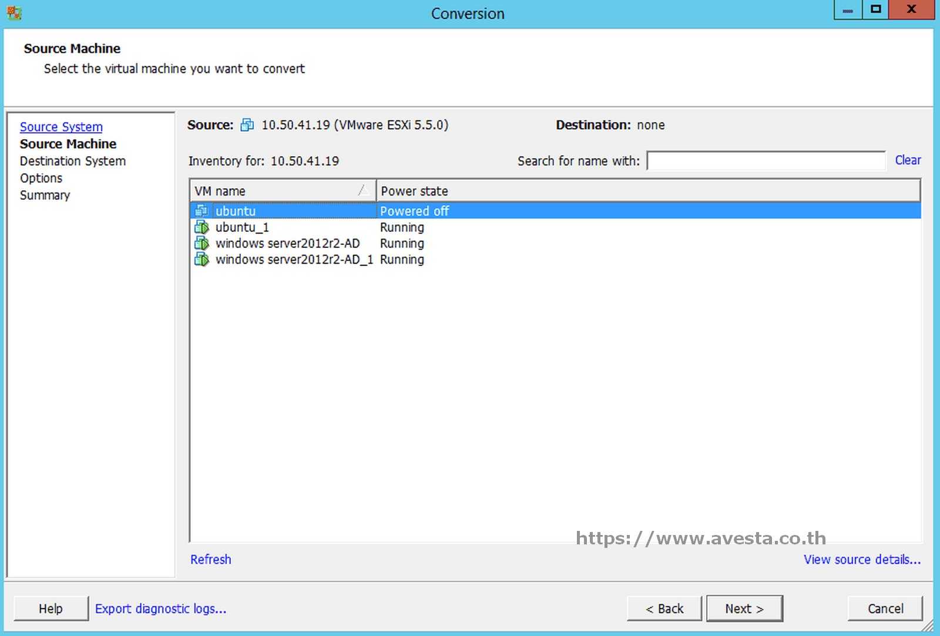The image size is (940, 636).
Task: Click the Conversion application icon in title bar
Action: 14,13
